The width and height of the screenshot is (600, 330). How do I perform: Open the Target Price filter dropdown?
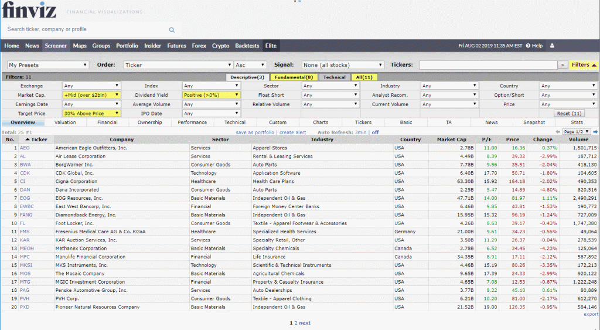[91, 113]
